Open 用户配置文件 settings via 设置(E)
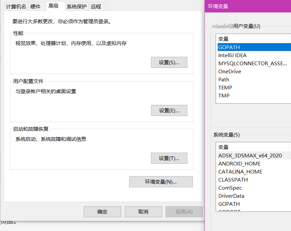 pyautogui.click(x=169, y=111)
